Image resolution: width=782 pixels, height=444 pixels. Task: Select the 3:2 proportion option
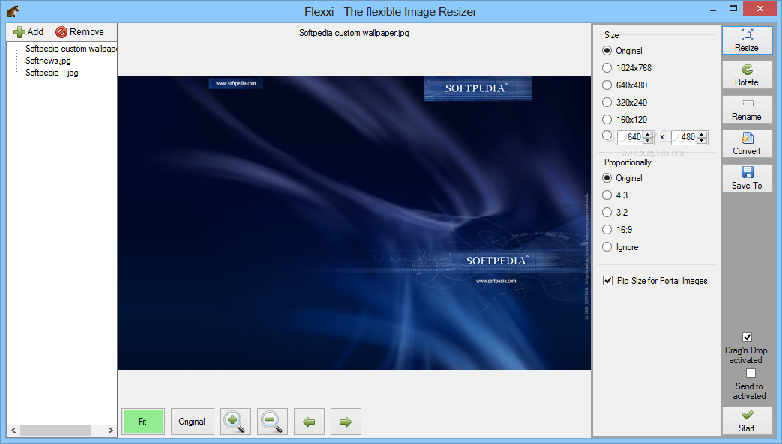[607, 213]
